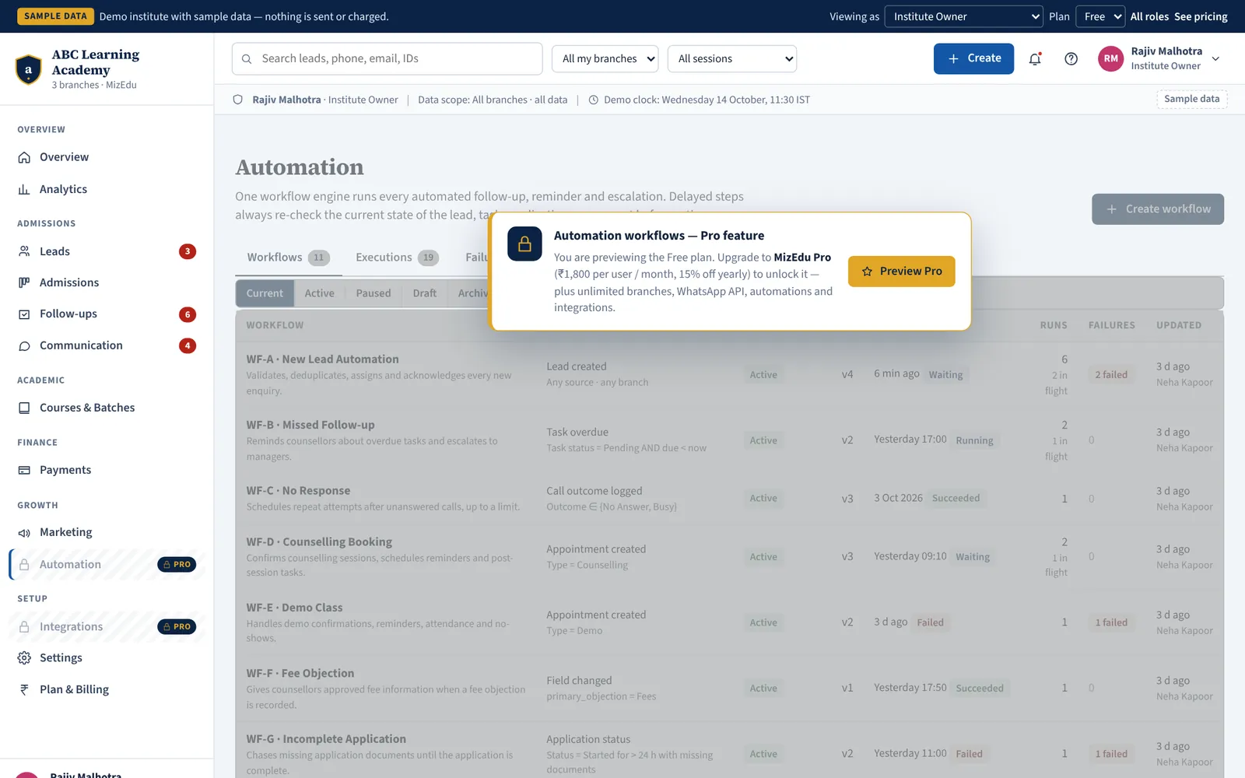Image resolution: width=1245 pixels, height=778 pixels.
Task: Click the Follow-ups checkbox icon in sidebar
Action: [x=24, y=314]
